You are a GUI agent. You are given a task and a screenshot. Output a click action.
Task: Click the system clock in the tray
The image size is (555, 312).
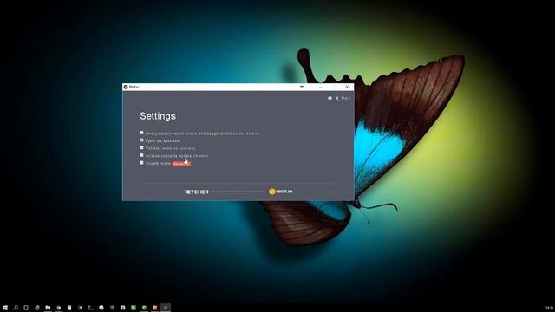[549, 308]
